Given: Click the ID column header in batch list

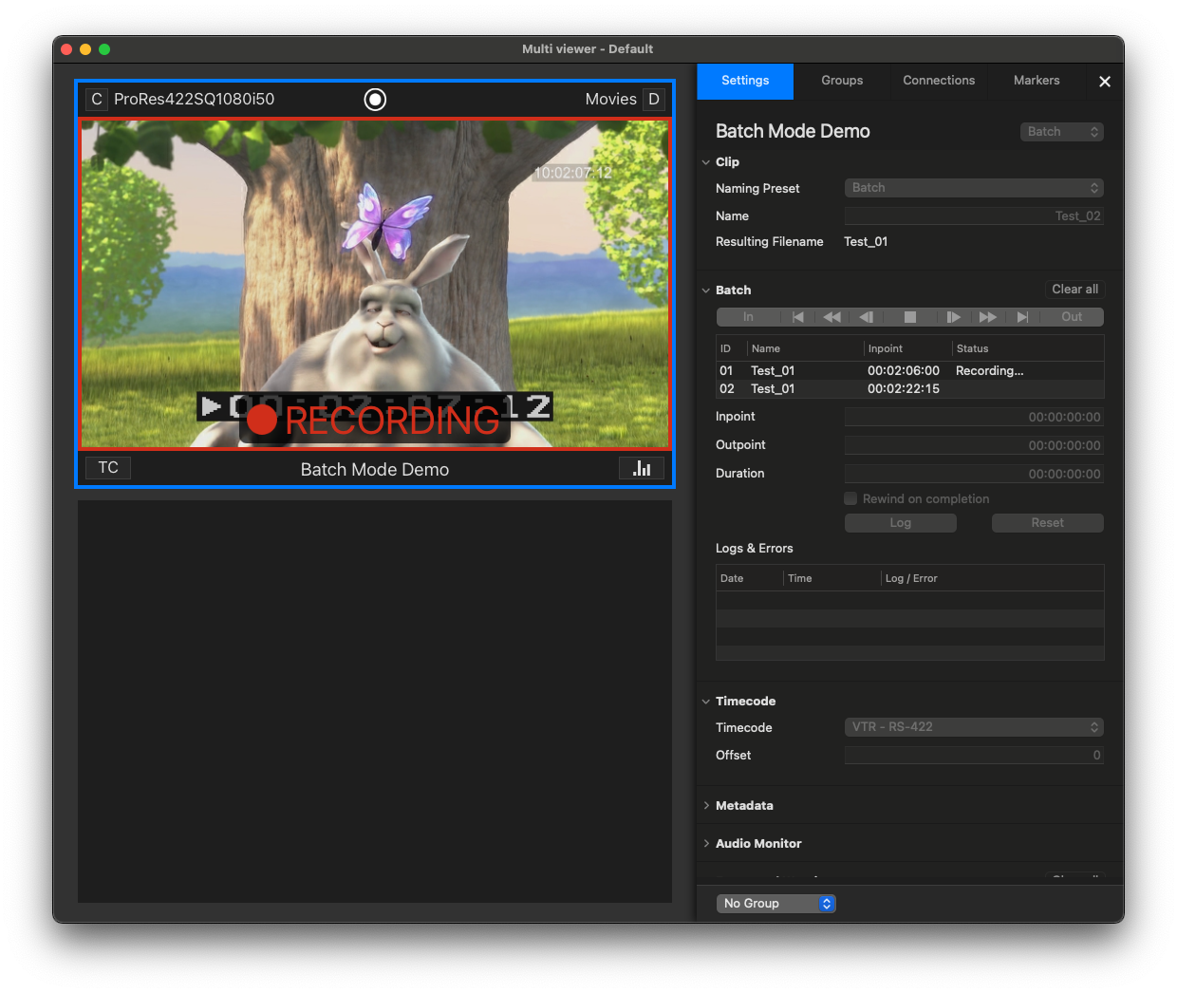Looking at the screenshot, I should (731, 348).
